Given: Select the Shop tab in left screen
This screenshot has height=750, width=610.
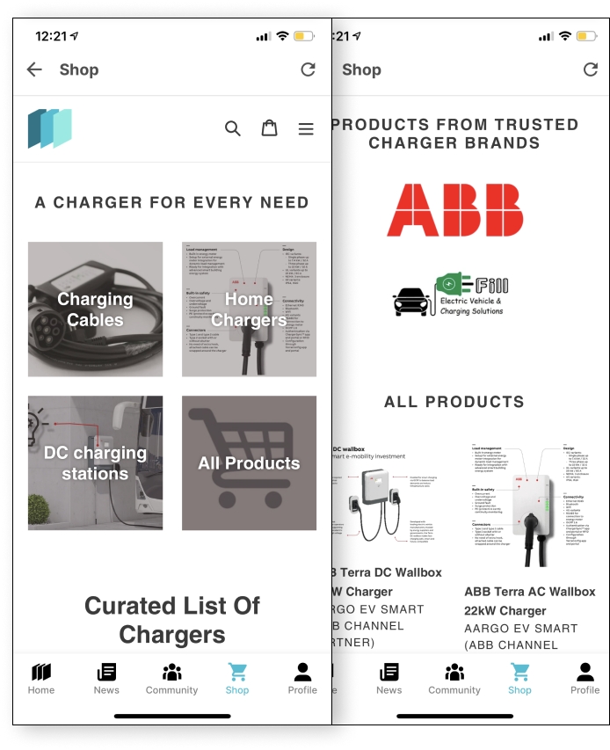Looking at the screenshot, I should [x=237, y=679].
